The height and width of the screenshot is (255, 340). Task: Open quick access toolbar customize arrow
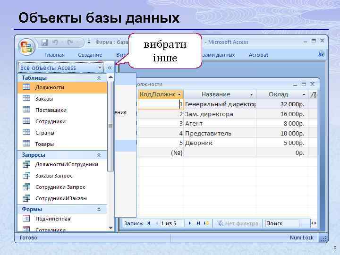point(89,42)
